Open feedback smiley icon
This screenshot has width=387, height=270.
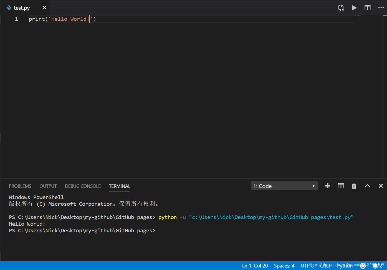point(363,266)
